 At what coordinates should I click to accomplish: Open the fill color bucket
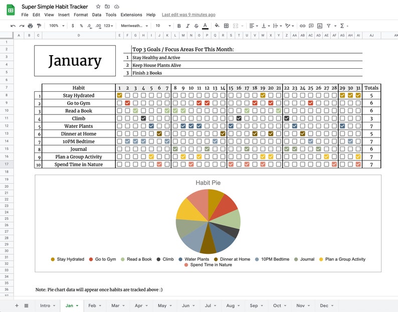pyautogui.click(x=217, y=26)
